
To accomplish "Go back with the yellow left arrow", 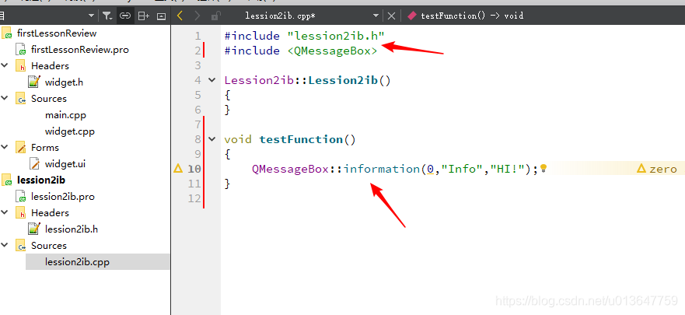I will tap(180, 16).
